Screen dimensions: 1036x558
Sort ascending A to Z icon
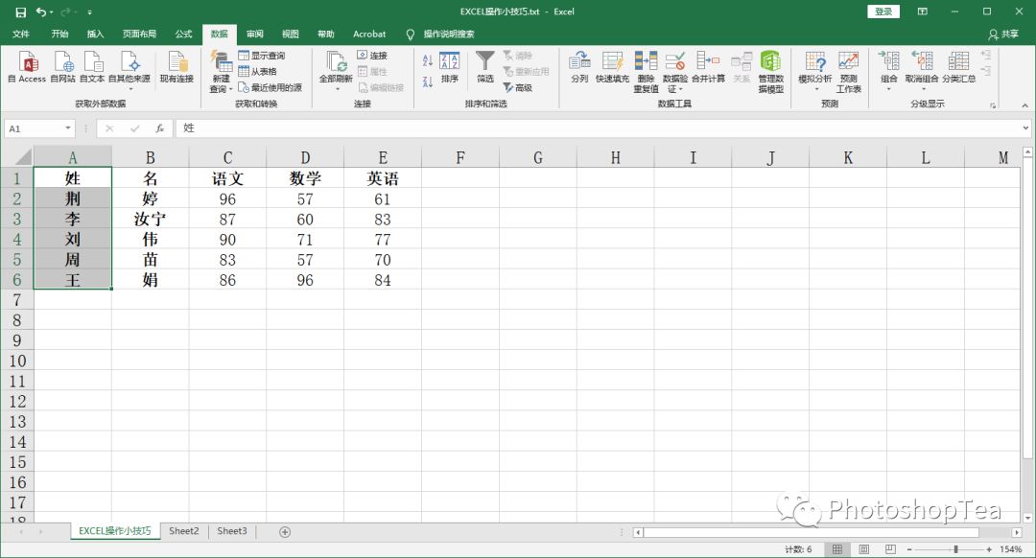point(428,60)
